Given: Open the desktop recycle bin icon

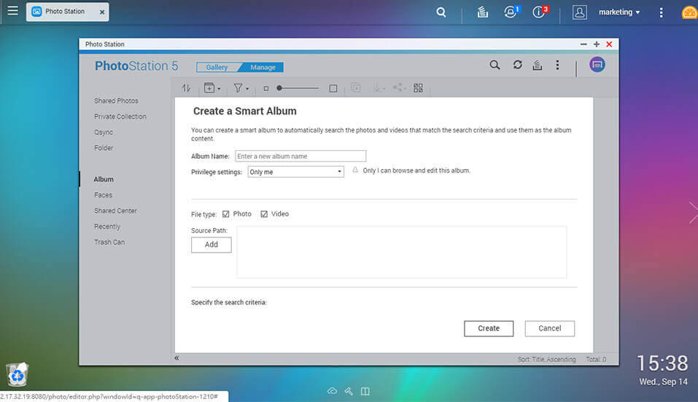Looking at the screenshot, I should point(17,374).
